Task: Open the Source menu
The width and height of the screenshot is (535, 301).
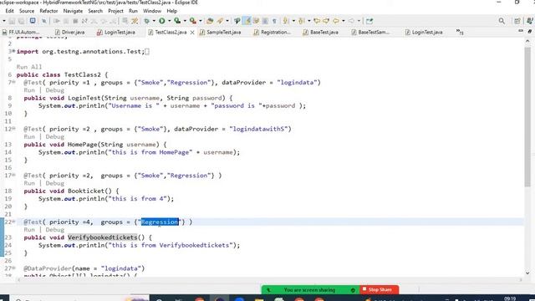Action: click(27, 11)
